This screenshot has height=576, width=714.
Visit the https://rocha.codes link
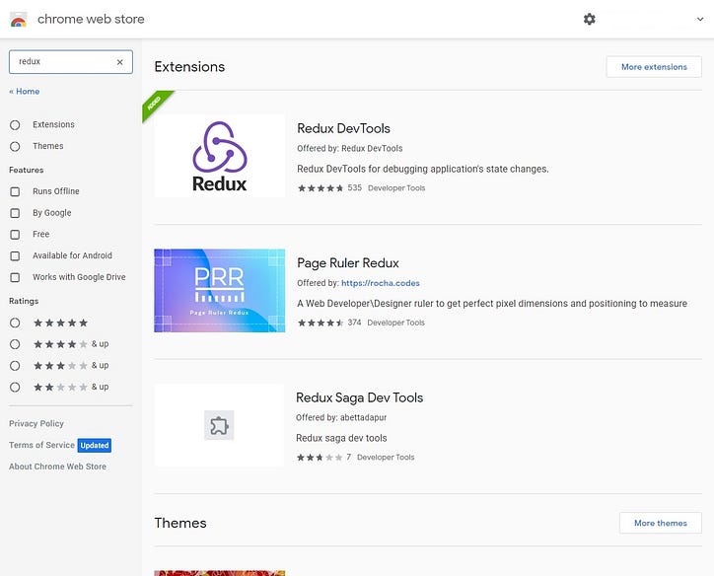pos(381,283)
